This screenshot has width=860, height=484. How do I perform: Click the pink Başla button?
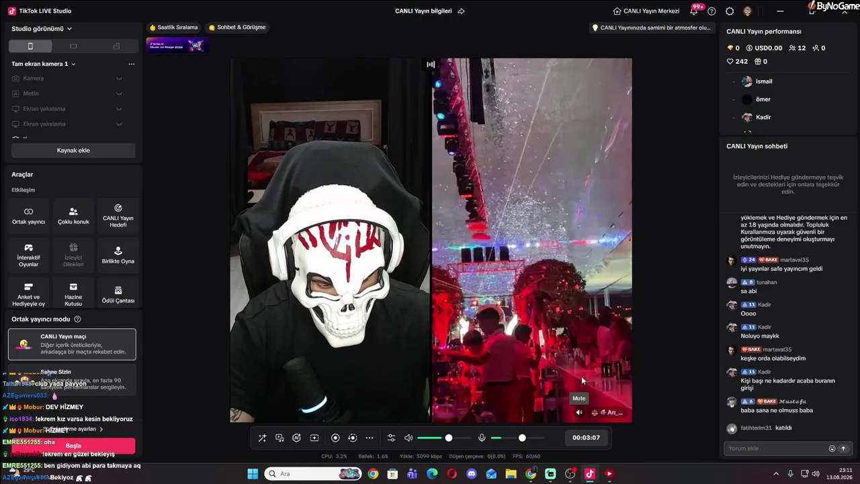[73, 445]
